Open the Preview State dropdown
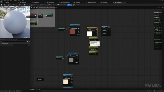This screenshot has height=92, width=164. coord(52,5)
